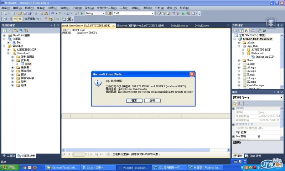This screenshot has width=285, height=171.
Task: Select B1.aspx in Solution Explorer
Action: (252, 78)
